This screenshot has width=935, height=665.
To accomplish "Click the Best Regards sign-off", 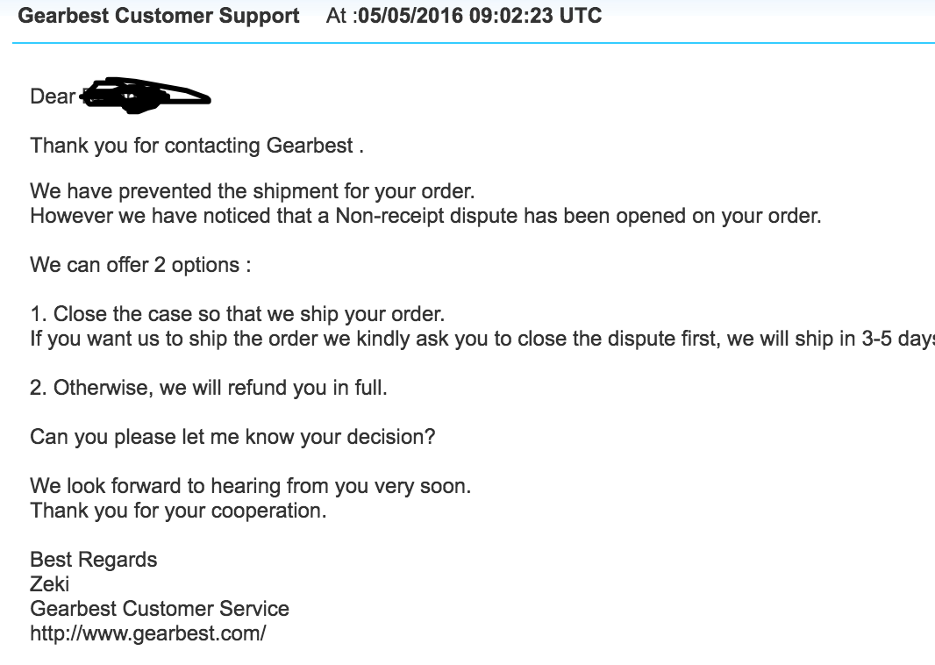I will point(94,560).
